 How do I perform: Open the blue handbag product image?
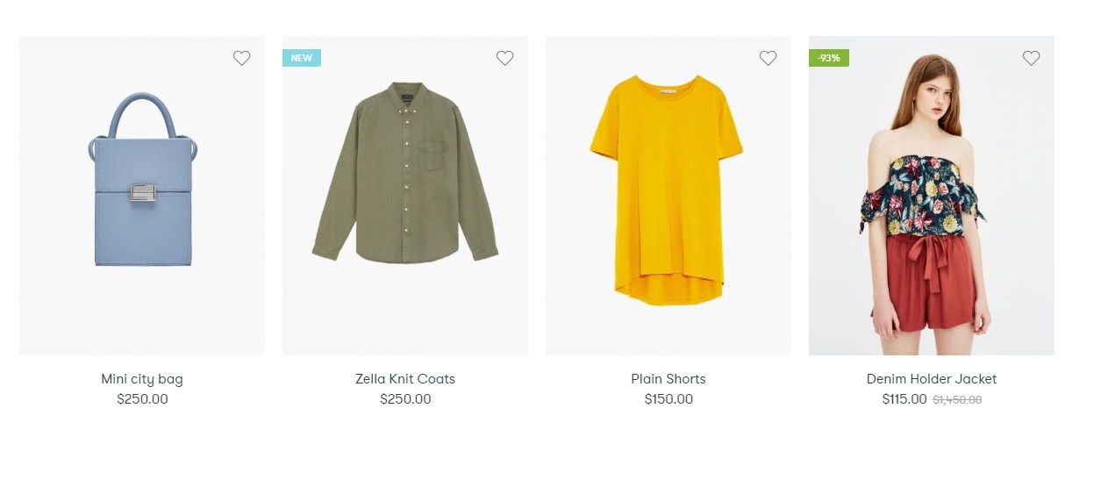[x=142, y=184]
